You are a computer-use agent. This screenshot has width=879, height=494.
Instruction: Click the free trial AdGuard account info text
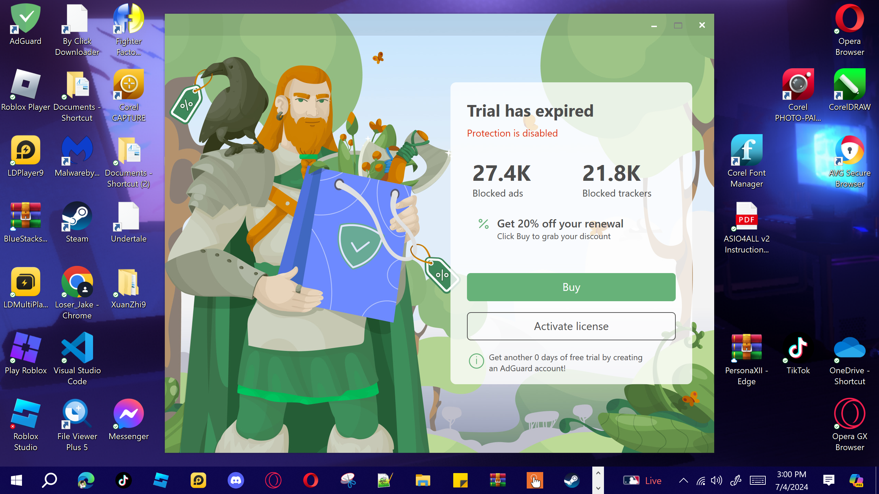tap(565, 363)
